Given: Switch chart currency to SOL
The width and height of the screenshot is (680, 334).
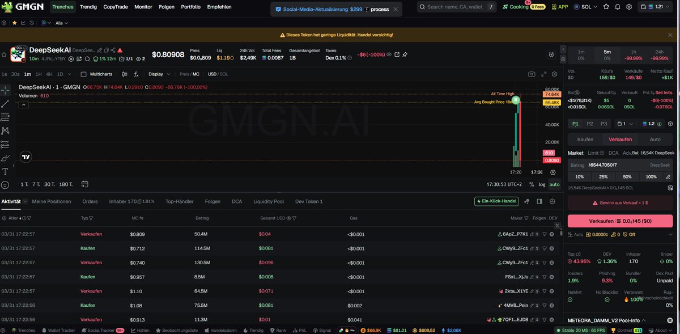Looking at the screenshot, I should tap(224, 74).
